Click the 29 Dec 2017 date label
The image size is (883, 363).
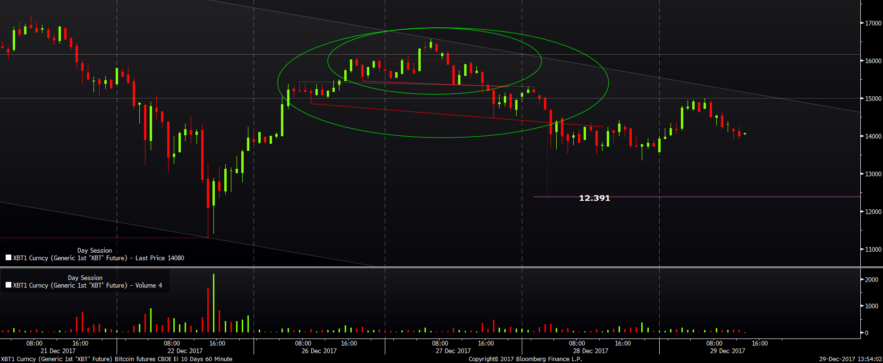pyautogui.click(x=728, y=351)
